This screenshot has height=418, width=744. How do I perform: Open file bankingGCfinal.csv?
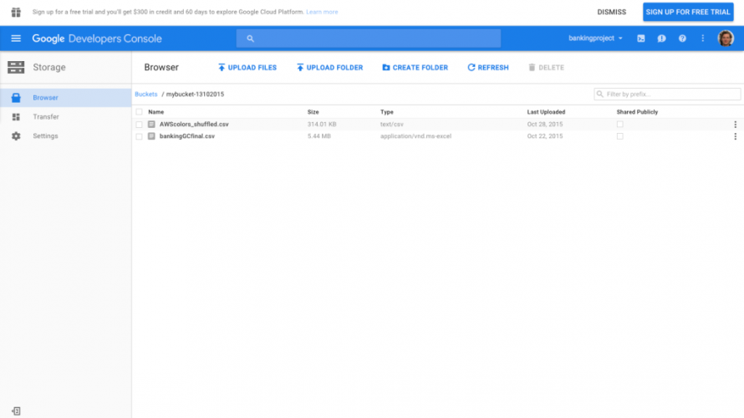(x=187, y=136)
